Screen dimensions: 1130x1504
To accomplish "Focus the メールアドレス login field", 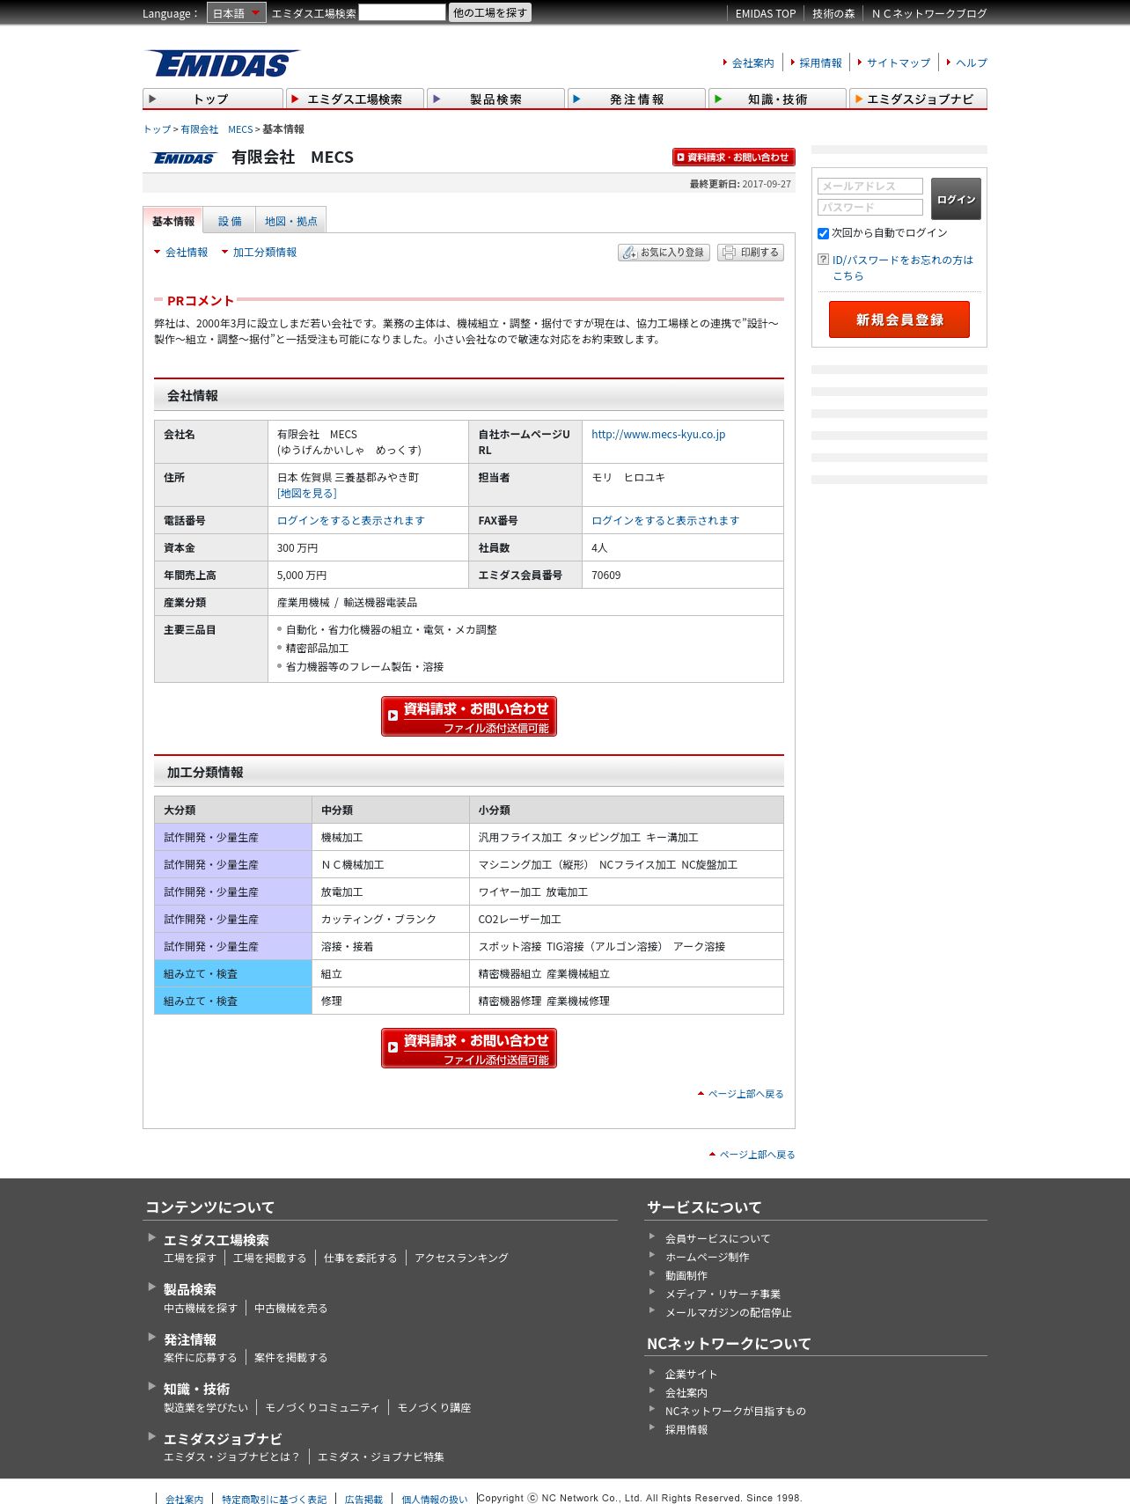I will (x=870, y=186).
